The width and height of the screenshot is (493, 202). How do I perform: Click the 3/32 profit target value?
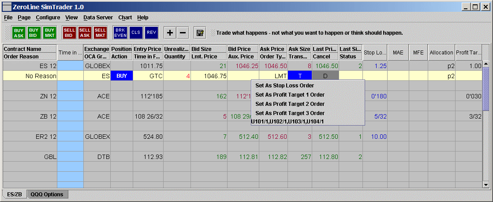click(x=469, y=116)
